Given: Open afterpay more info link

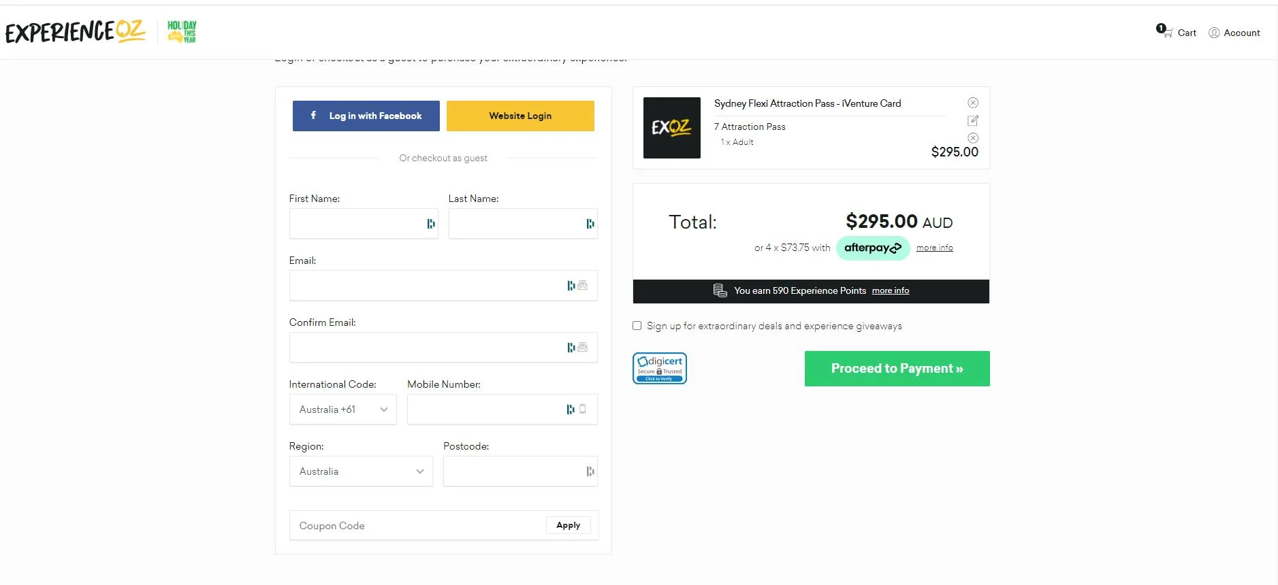Looking at the screenshot, I should pos(934,248).
